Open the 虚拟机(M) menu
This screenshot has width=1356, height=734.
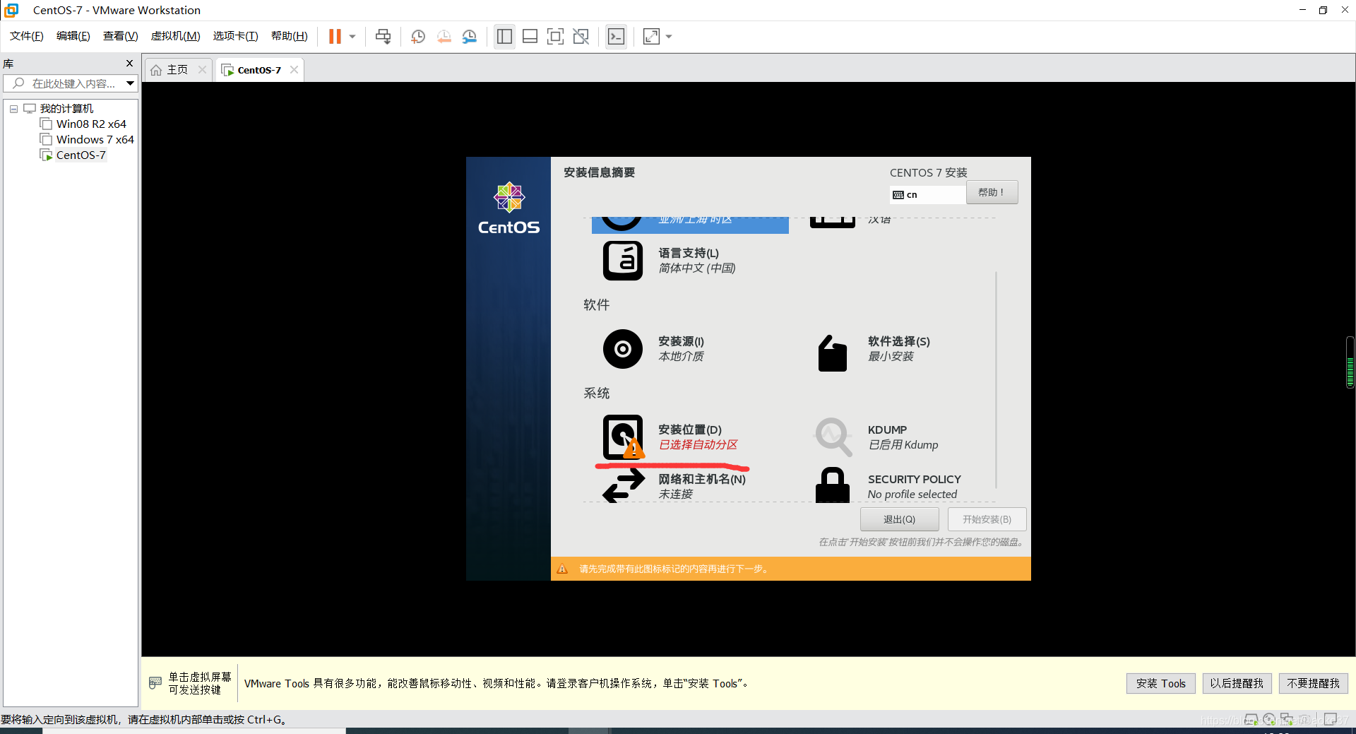click(175, 36)
